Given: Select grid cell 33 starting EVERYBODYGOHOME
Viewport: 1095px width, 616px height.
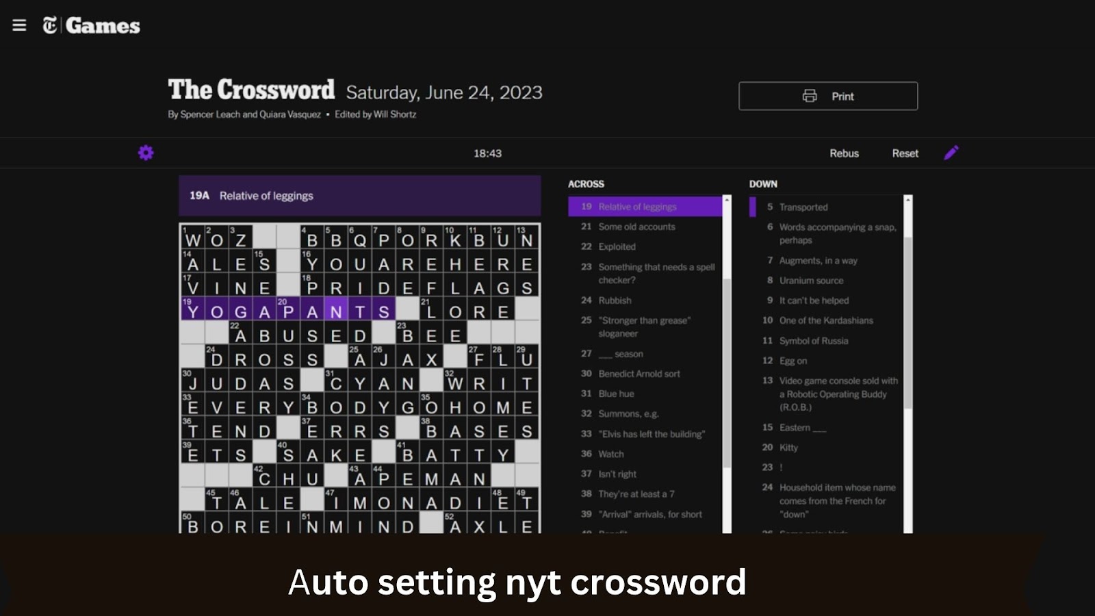Looking at the screenshot, I should click(x=192, y=405).
